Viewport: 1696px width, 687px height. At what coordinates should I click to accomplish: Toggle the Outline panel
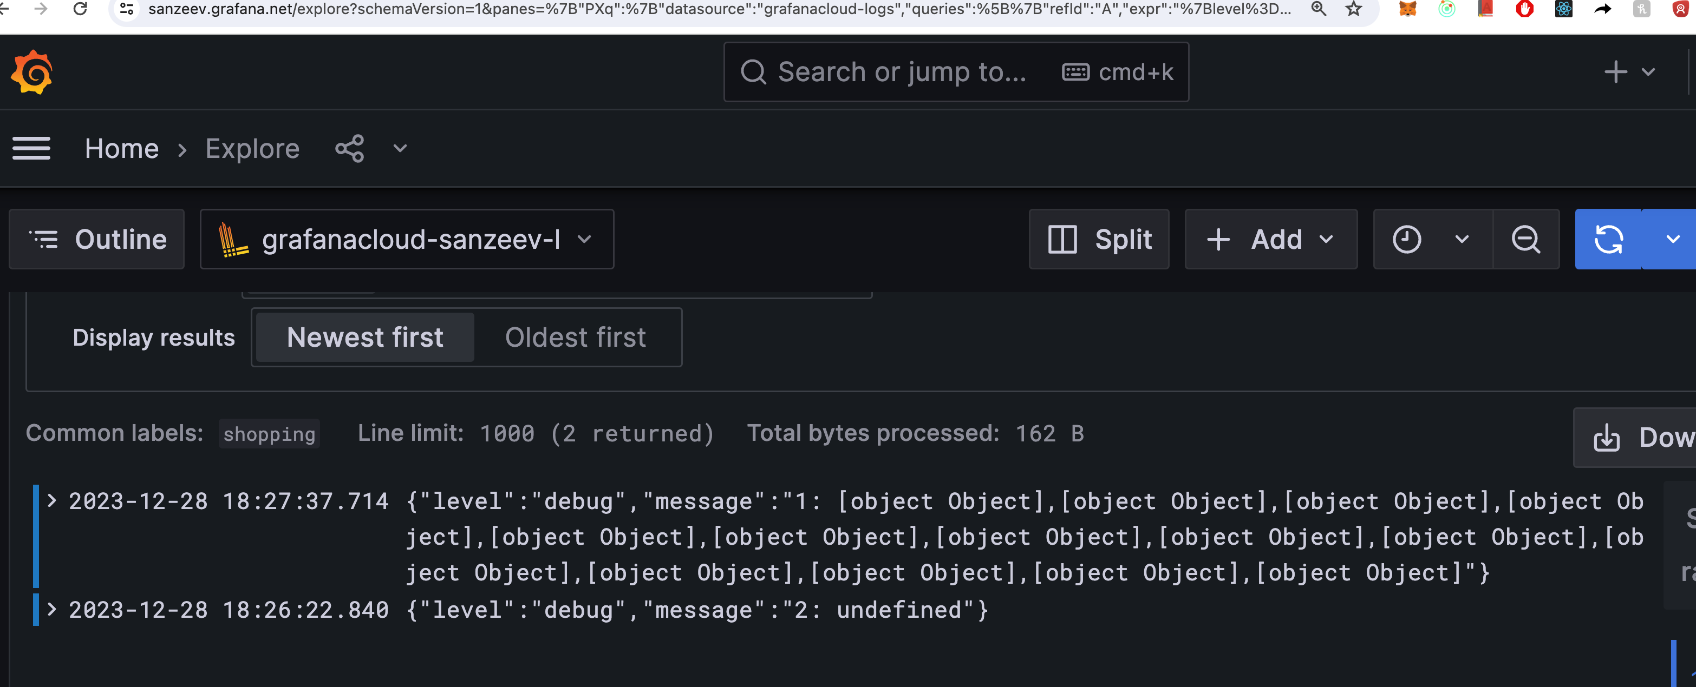(96, 239)
